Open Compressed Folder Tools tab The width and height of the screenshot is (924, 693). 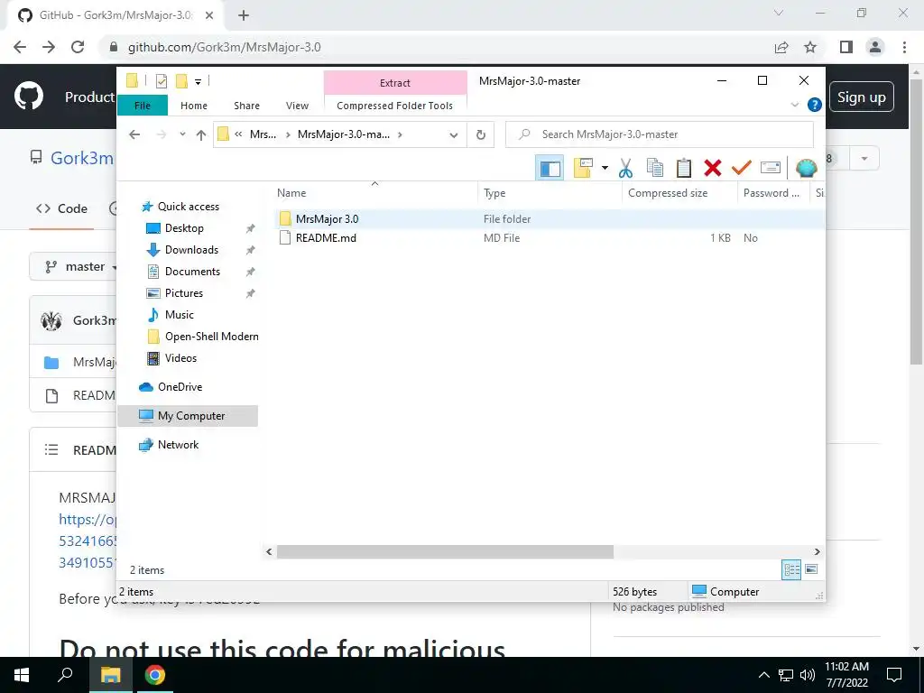[395, 106]
